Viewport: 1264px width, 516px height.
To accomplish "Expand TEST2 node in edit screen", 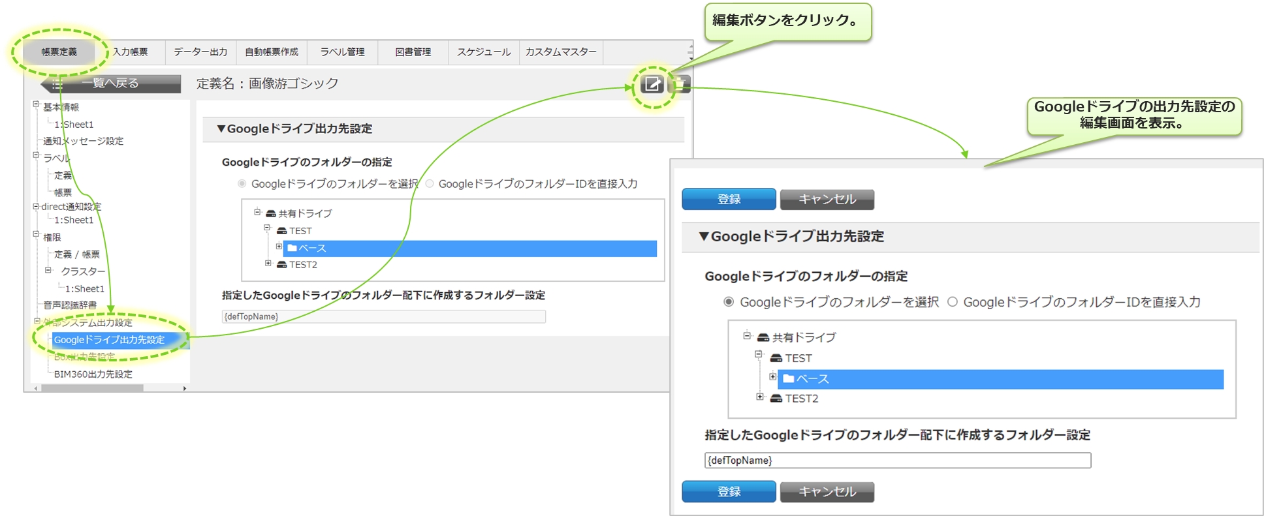I will pos(760,396).
